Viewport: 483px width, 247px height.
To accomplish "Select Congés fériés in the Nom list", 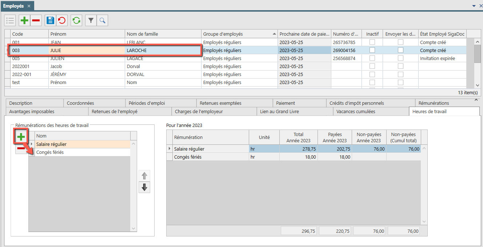I will (82, 152).
